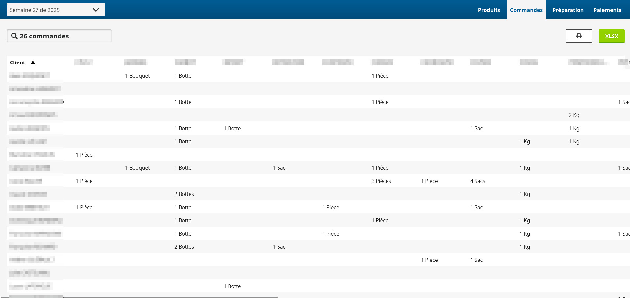
Task: Click 1 Sac right of 2 Bottes
Action: point(279,247)
